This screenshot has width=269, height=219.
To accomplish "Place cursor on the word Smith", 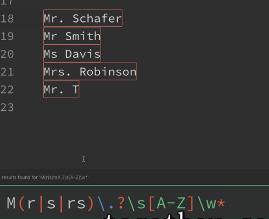I will click(x=83, y=36).
